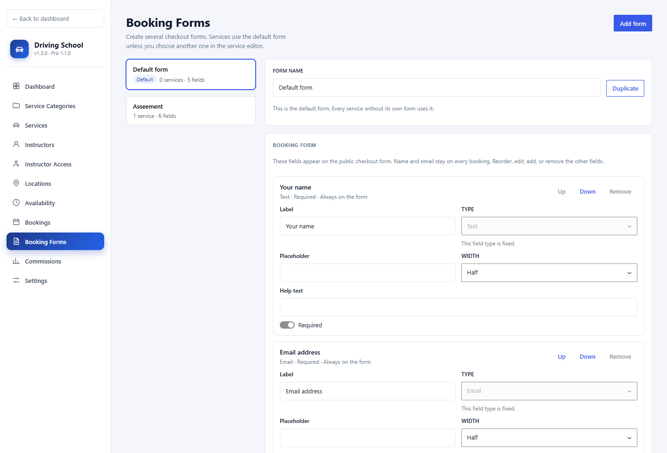Click the Availability clock icon
The width and height of the screenshot is (667, 453).
click(x=16, y=203)
